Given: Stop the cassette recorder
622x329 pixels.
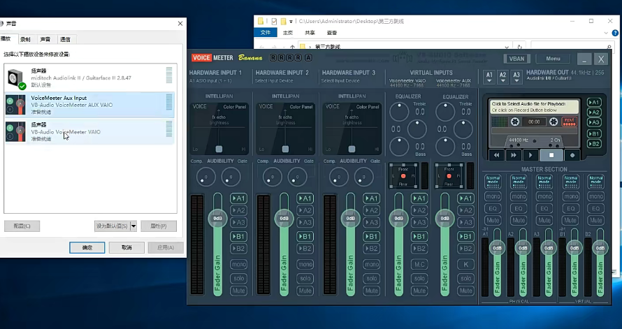Looking at the screenshot, I should [x=551, y=155].
